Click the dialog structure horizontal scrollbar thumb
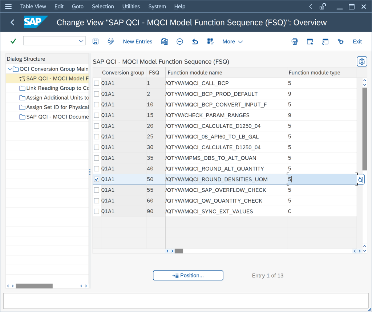Screen dimensions: 372x312 coord(34,286)
